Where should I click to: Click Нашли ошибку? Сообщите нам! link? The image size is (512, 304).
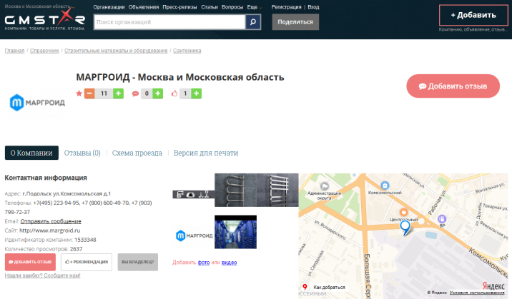coord(42,275)
